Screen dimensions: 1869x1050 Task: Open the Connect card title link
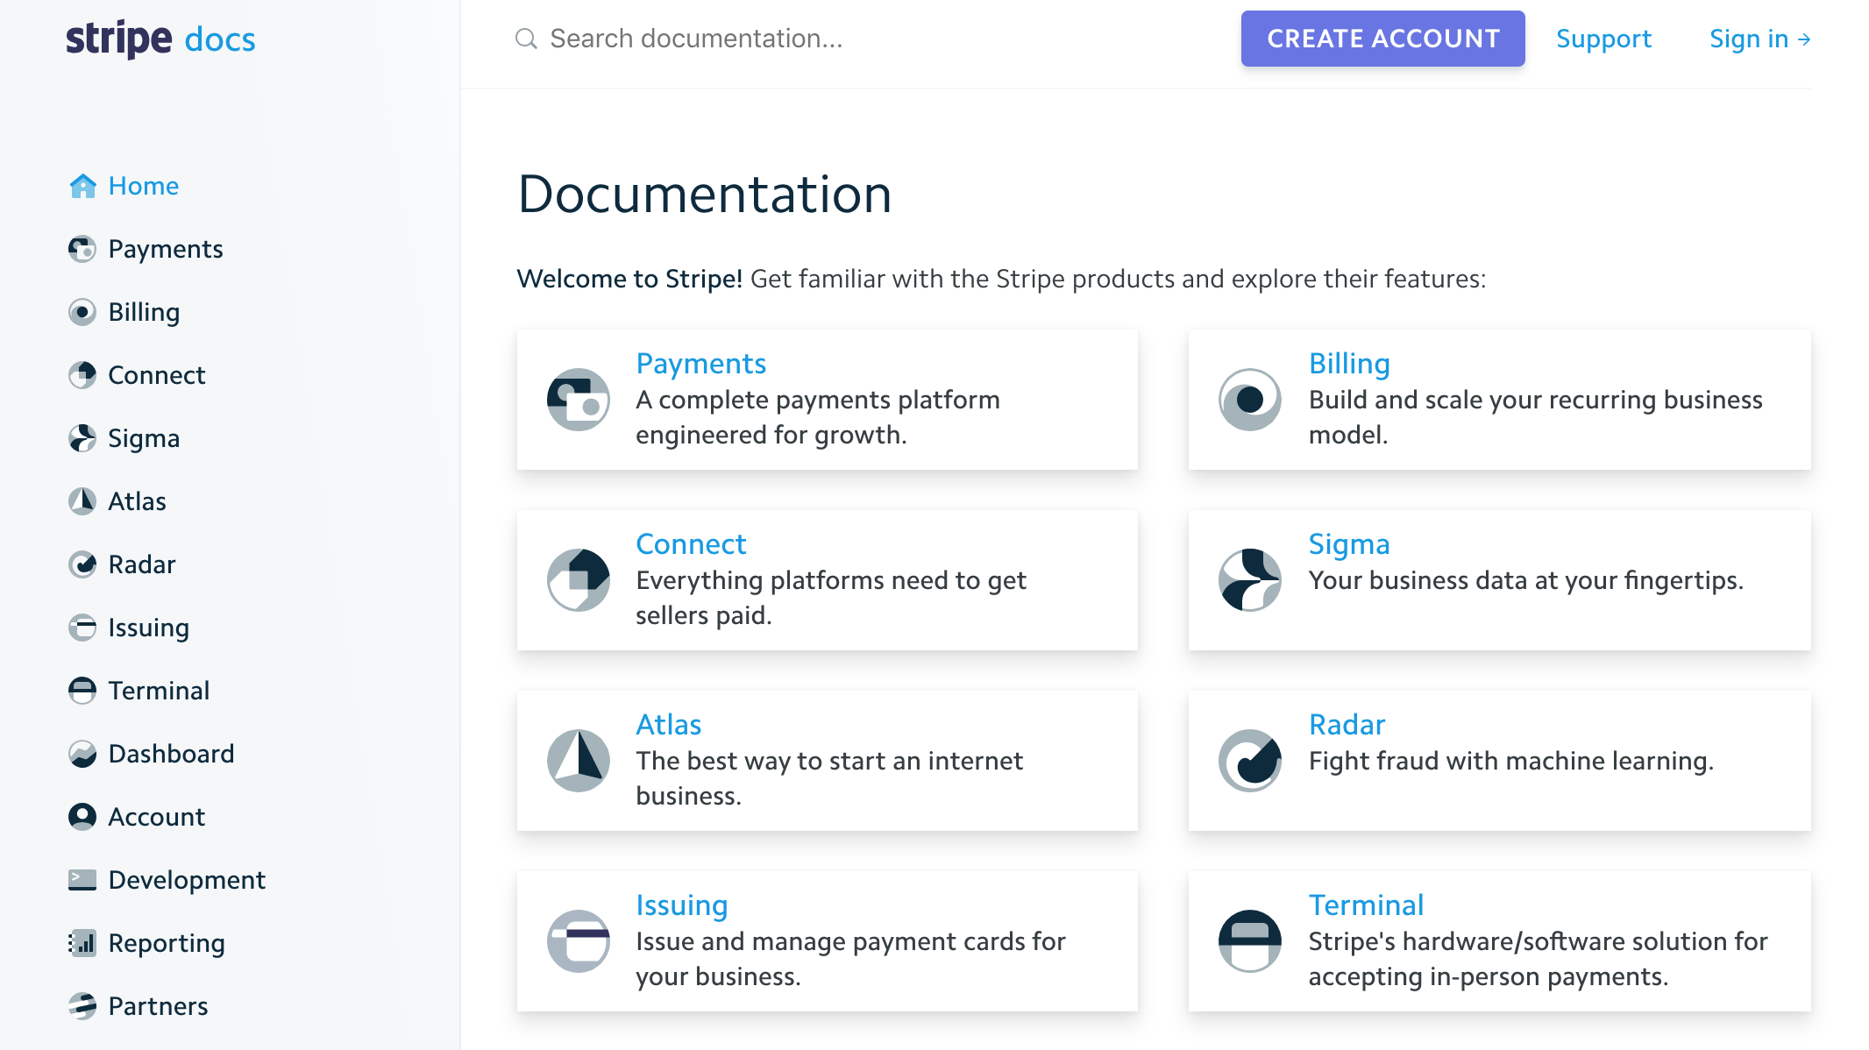tap(691, 543)
